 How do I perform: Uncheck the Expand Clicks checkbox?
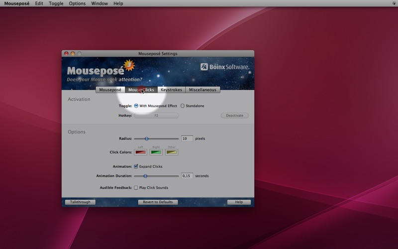136,166
